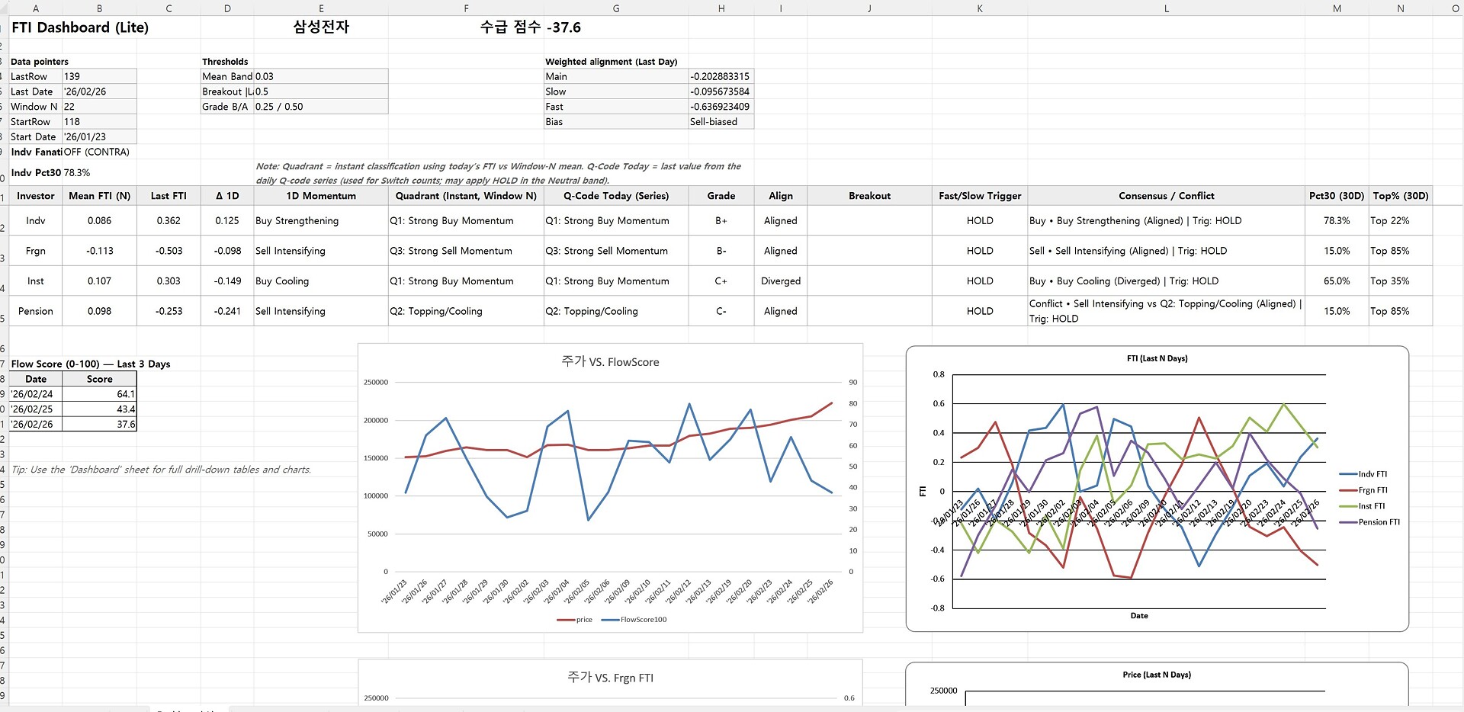Screen dimensions: 1464x712
Task: Click the 'FTI (Last N Days)' chart title
Action: pyautogui.click(x=1157, y=358)
